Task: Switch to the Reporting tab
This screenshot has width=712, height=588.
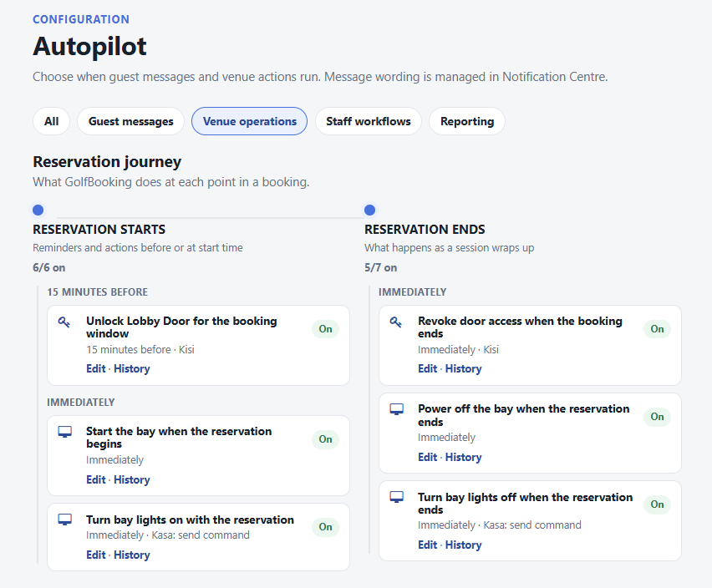Action: click(x=467, y=121)
